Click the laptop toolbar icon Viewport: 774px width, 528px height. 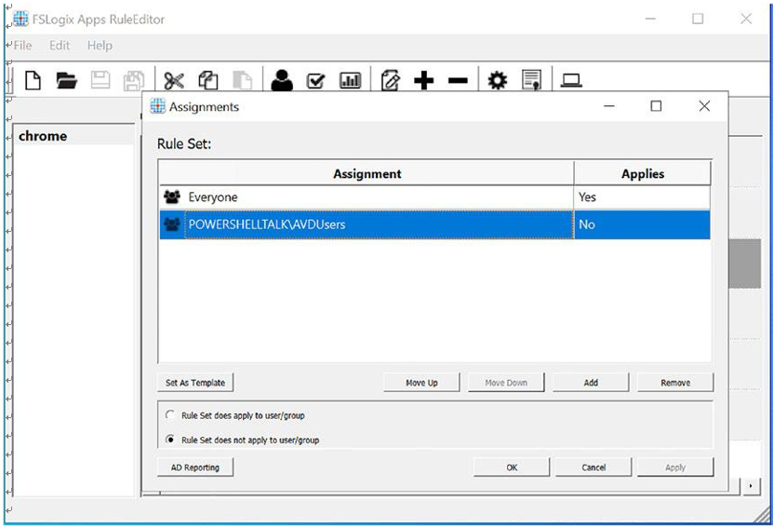tap(571, 80)
